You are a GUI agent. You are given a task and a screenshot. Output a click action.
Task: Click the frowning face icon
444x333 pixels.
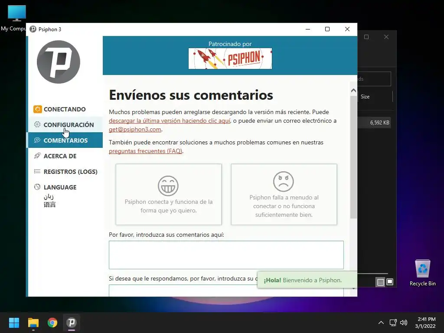[284, 182]
